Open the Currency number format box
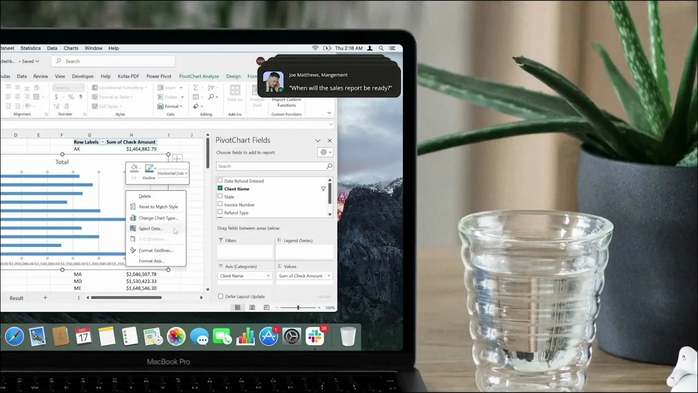Viewport: 698px width, 393px height. (69, 87)
